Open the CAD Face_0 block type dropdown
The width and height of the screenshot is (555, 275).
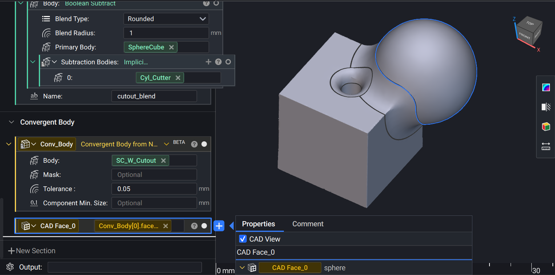tap(34, 226)
